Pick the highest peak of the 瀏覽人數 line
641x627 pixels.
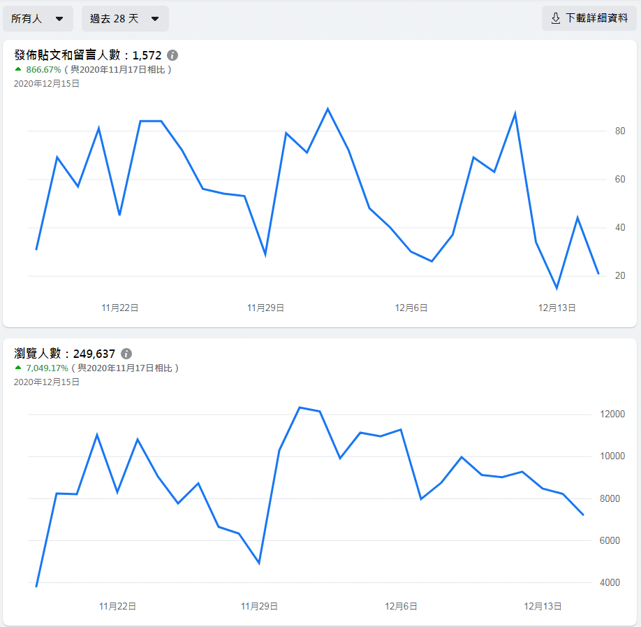coord(299,408)
